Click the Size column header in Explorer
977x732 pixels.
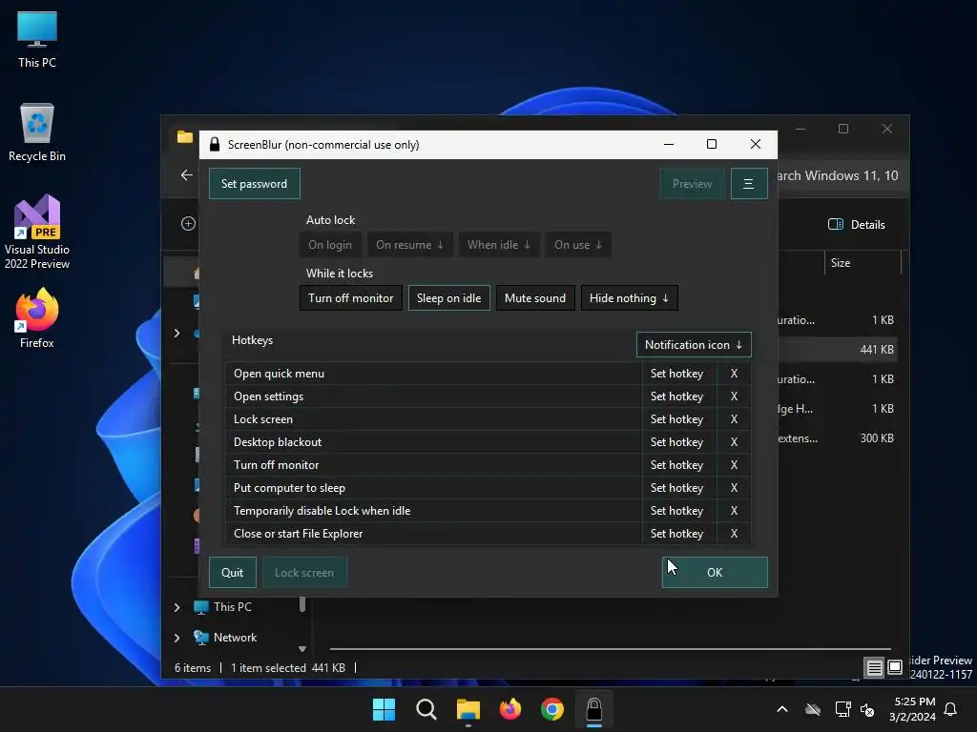(x=863, y=263)
